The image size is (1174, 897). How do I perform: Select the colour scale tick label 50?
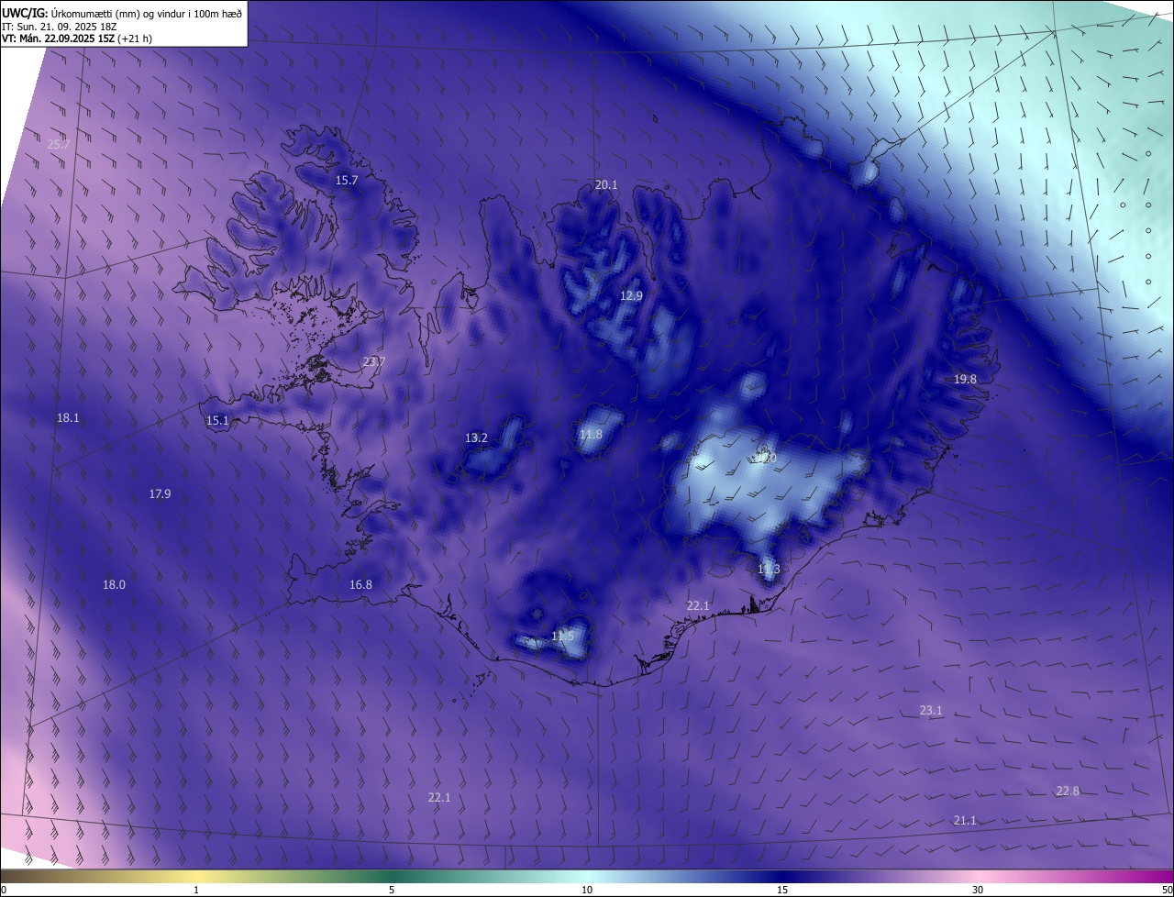pyautogui.click(x=1167, y=890)
